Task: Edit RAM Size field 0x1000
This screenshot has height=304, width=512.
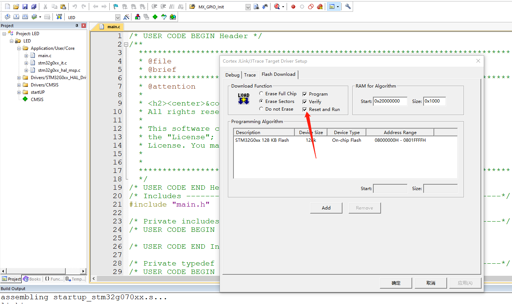Action: click(435, 101)
